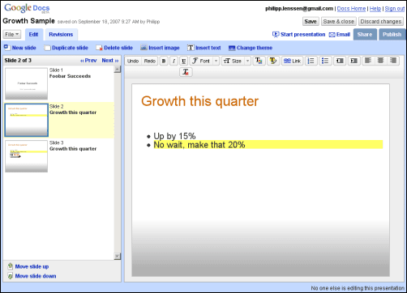Open the File menu dropdown
Screen dimensions: 407x293
(12, 34)
